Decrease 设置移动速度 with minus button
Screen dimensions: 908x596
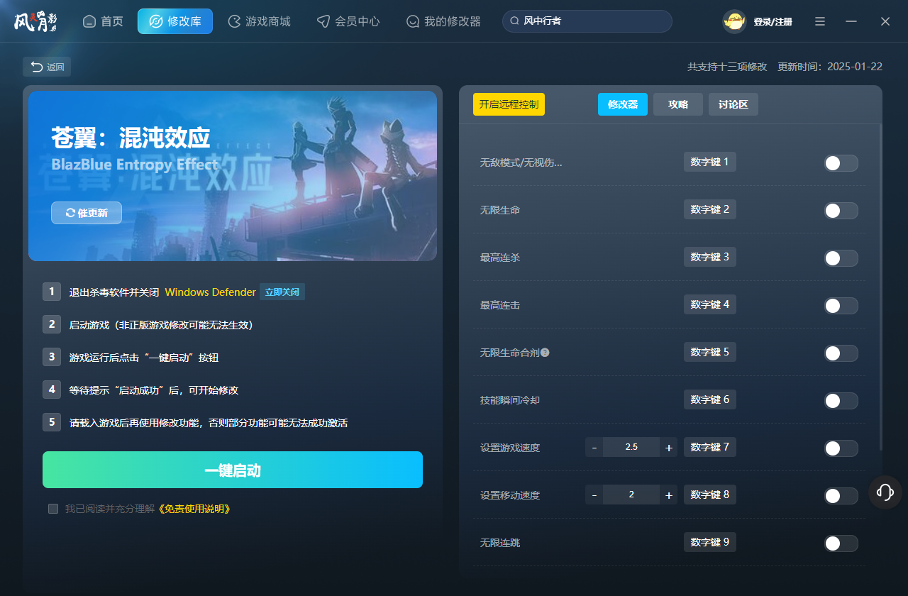pos(594,495)
